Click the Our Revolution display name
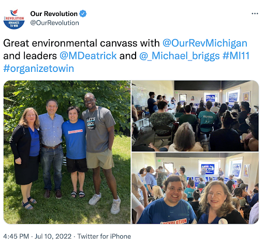This screenshot has width=265, height=245. coord(54,14)
